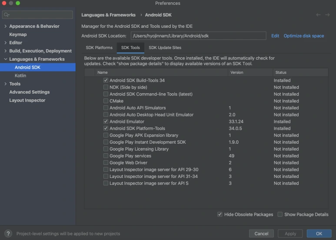Click Installed status of Build-Tools 34
Image resolution: width=336 pixels, height=240 pixels.
[x=282, y=80]
